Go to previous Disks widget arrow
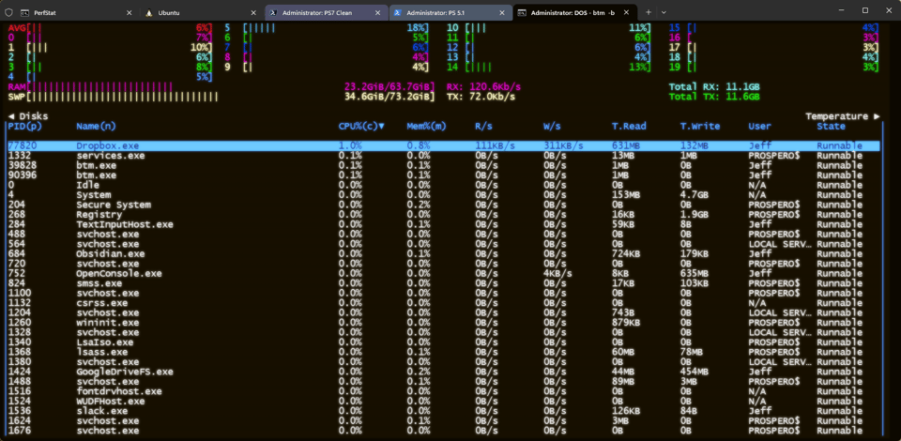The height and width of the screenshot is (441, 901). click(11, 116)
